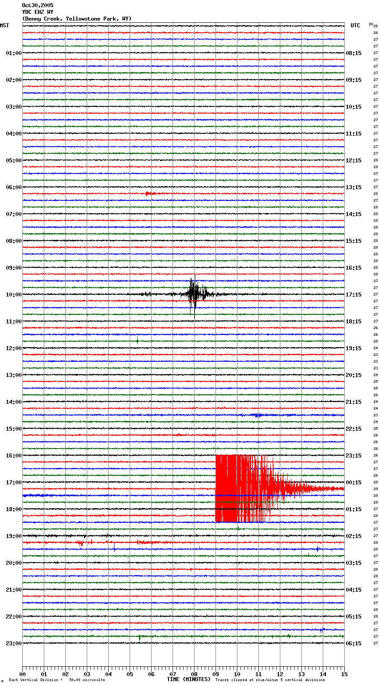Select the 06:00 MST time label
Image resolution: width=380 pixels, height=686 pixels.
tap(13, 187)
